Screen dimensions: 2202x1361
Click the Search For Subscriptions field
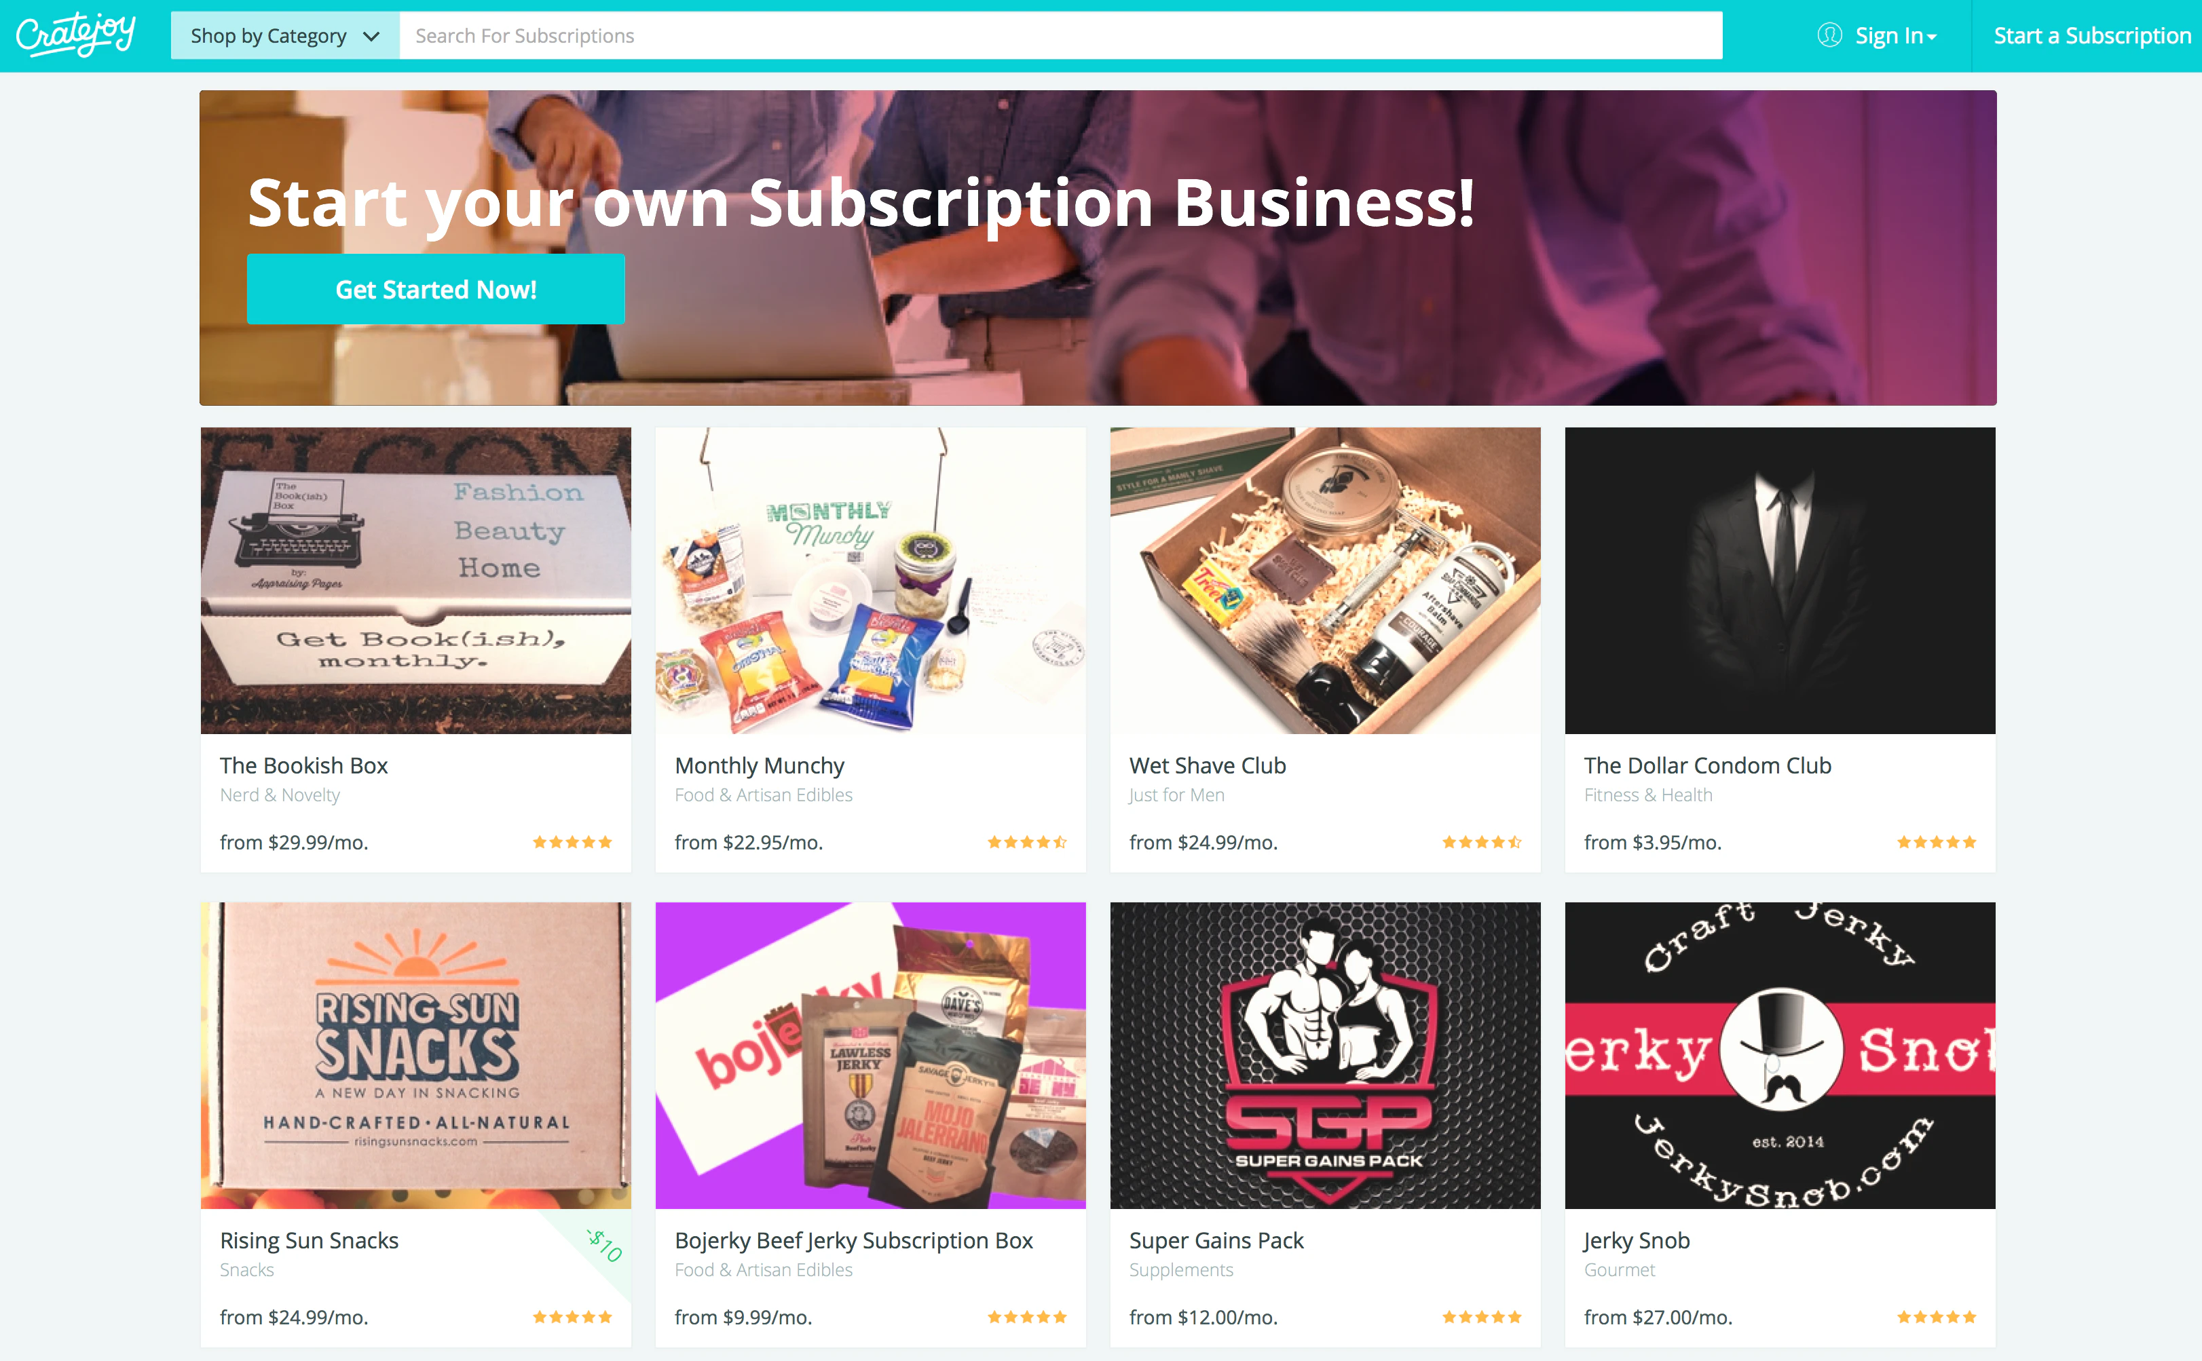(1061, 36)
